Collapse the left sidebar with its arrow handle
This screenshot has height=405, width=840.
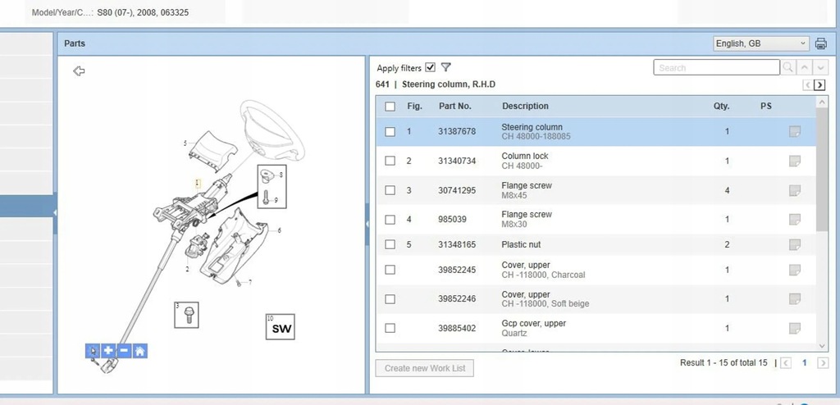point(55,212)
